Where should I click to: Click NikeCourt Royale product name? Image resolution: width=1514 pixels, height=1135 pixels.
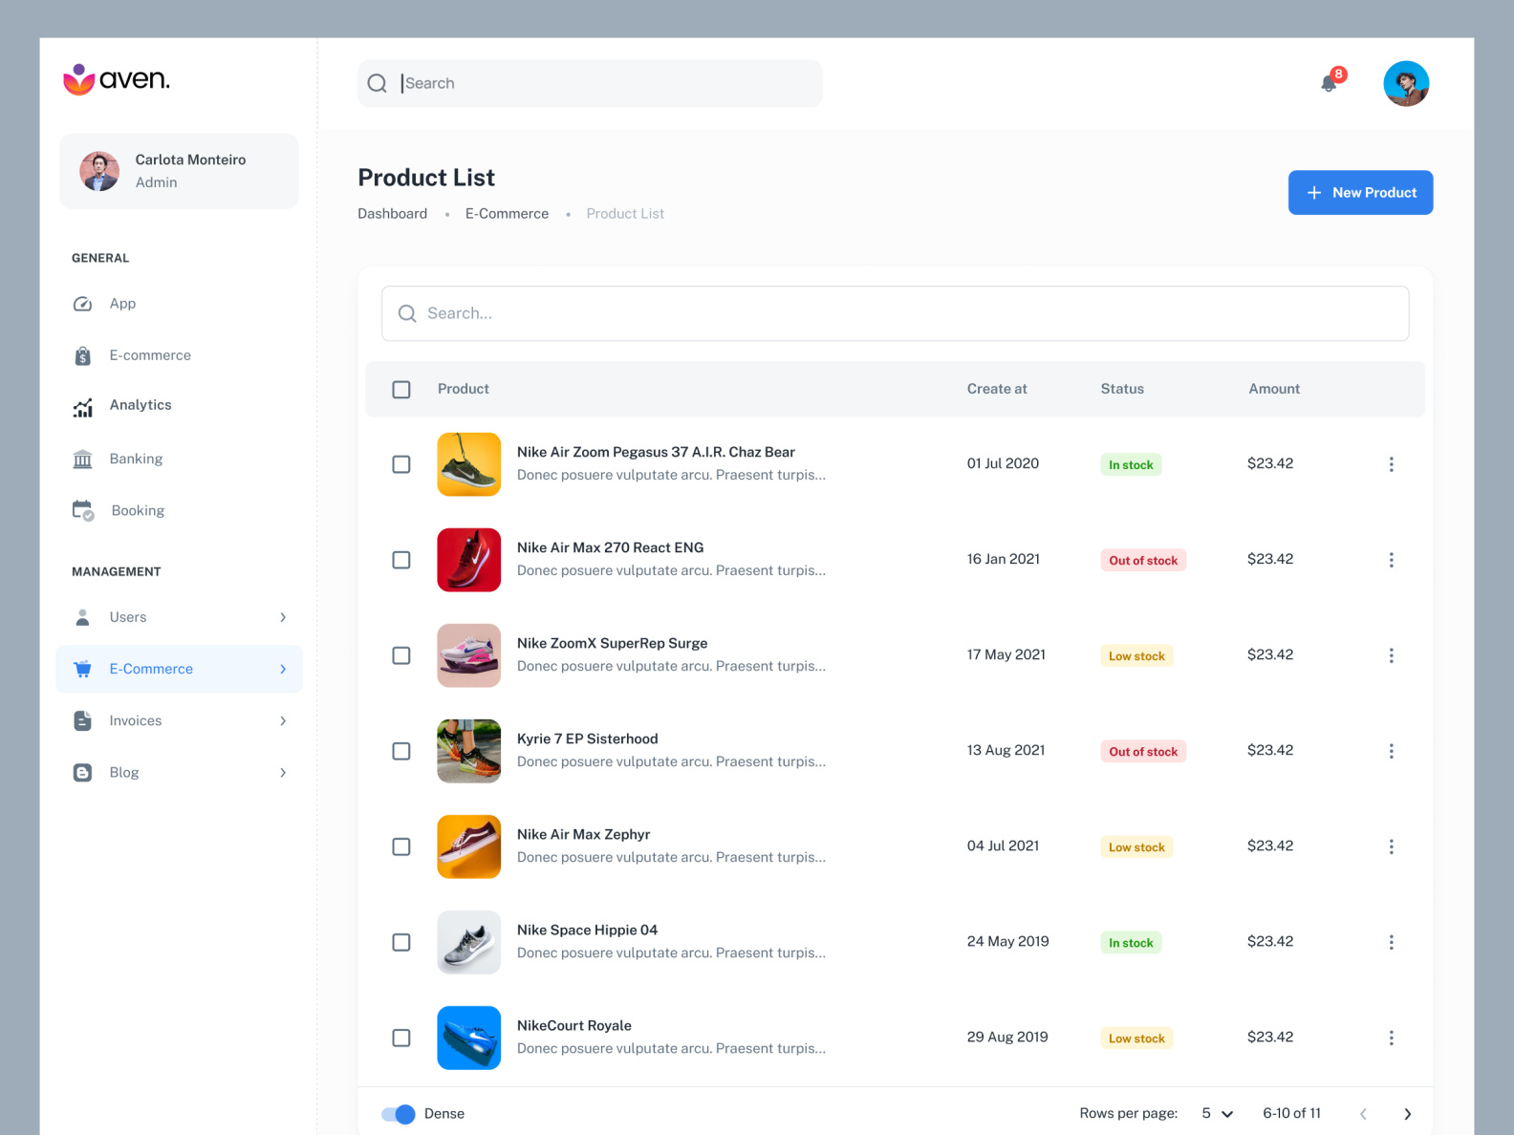click(574, 1025)
